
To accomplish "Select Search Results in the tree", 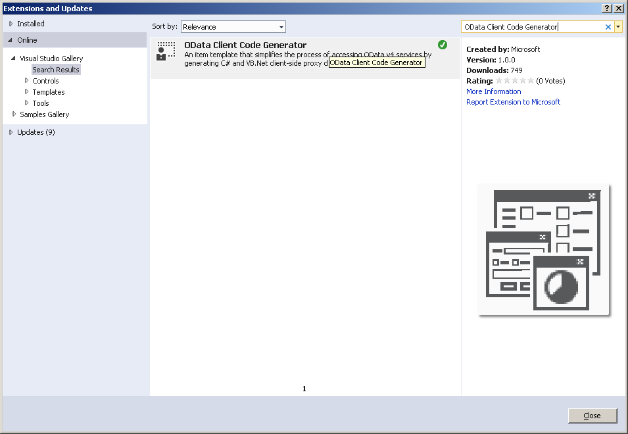I will 56,70.
